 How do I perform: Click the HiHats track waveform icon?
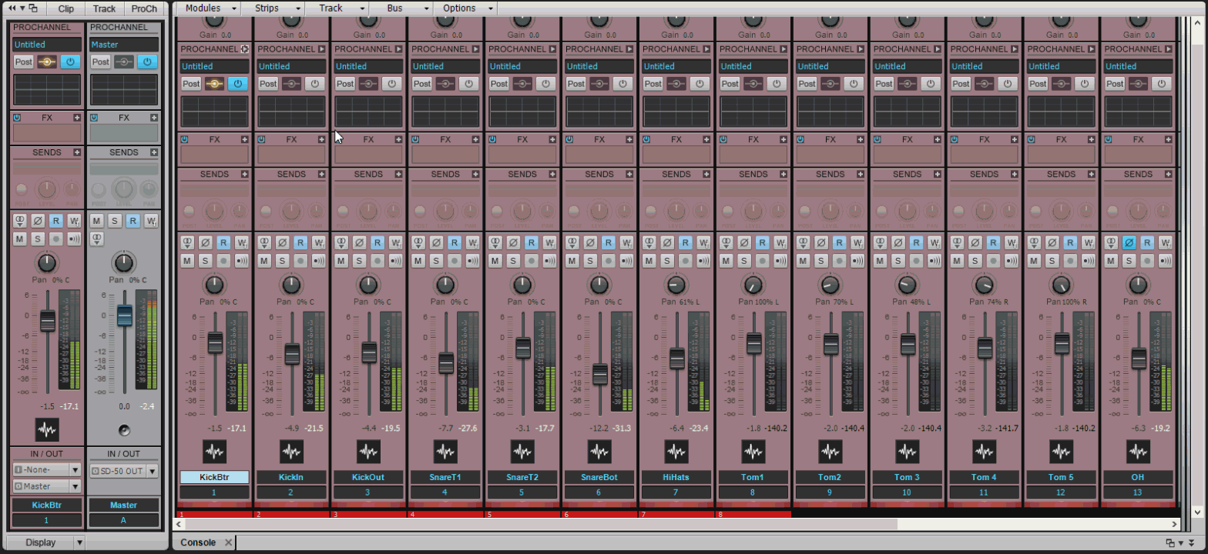pos(676,452)
